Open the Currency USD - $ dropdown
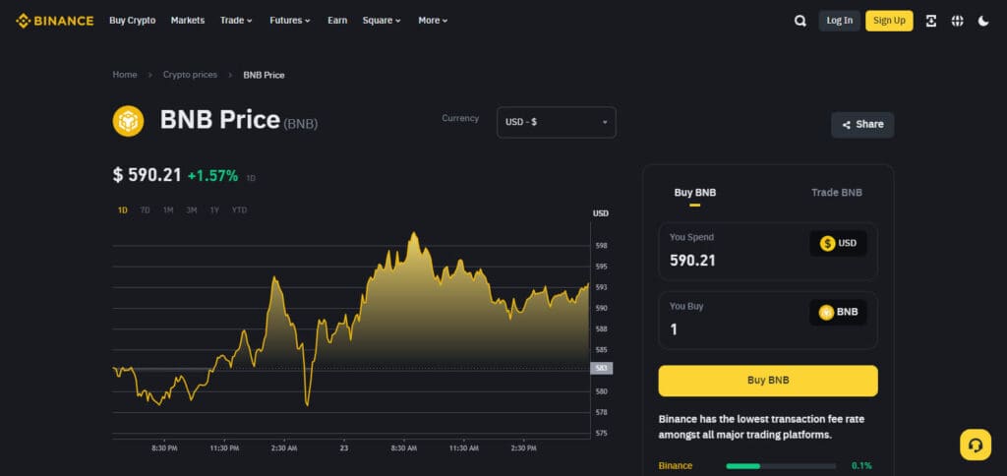Viewport: 1007px width, 476px height. pyautogui.click(x=557, y=122)
